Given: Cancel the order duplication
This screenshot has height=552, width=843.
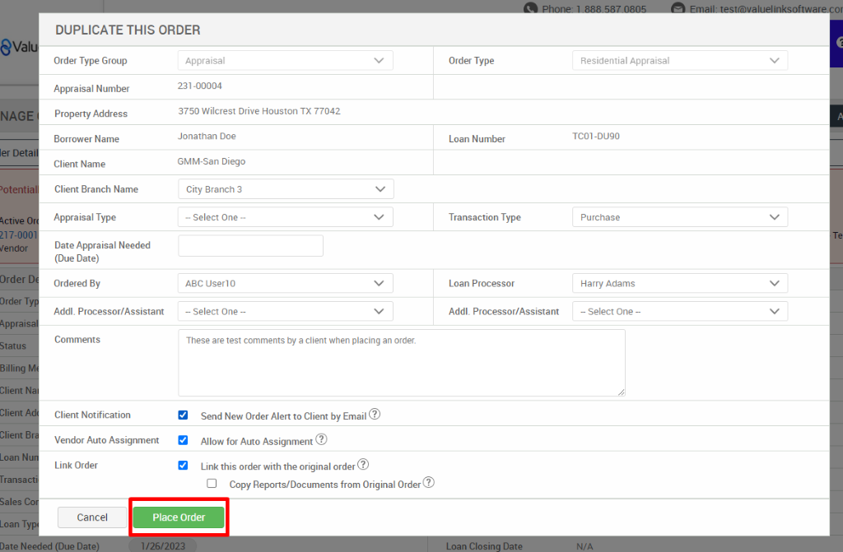Looking at the screenshot, I should 91,517.
